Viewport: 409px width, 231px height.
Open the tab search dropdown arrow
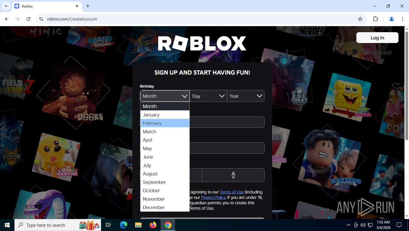[x=6, y=6]
